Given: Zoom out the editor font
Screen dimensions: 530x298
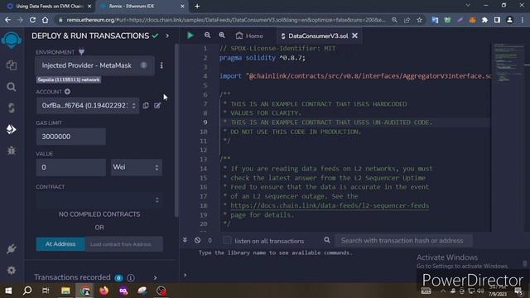Looking at the screenshot, I should [x=207, y=35].
